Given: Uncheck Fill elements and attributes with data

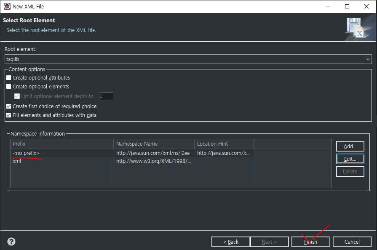Looking at the screenshot, I should click(9, 115).
